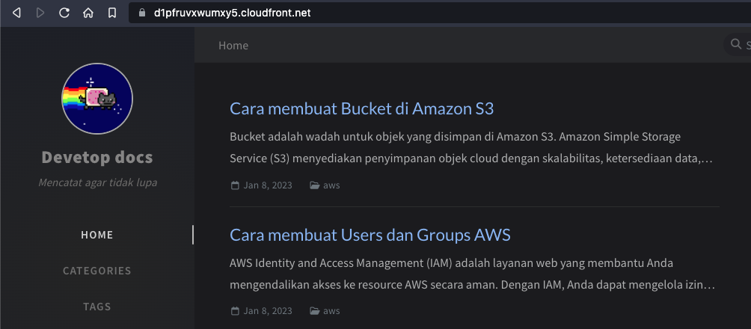Click the aws category link under the S3 post
The width and height of the screenshot is (751, 329).
[331, 185]
